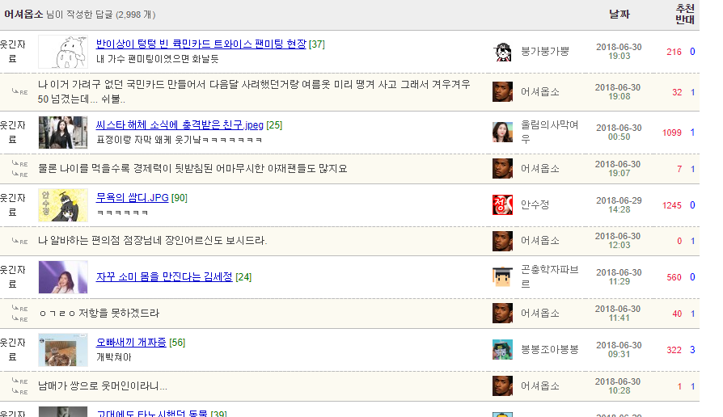This screenshot has height=417, width=723.
Task: Open post 무욕의 쌈디.JPG
Action: click(133, 198)
